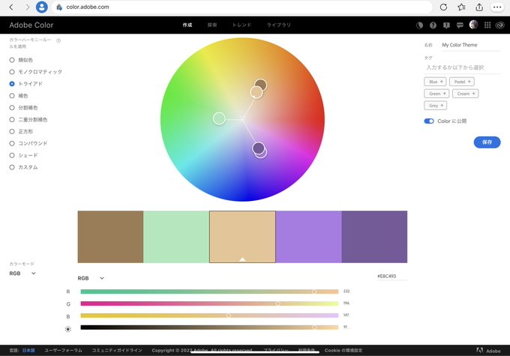Go back with the browser back arrow

(x=11, y=7)
